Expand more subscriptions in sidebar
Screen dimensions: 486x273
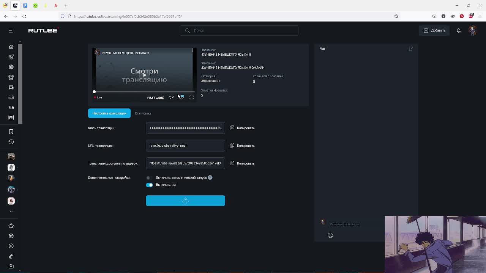[11, 211]
